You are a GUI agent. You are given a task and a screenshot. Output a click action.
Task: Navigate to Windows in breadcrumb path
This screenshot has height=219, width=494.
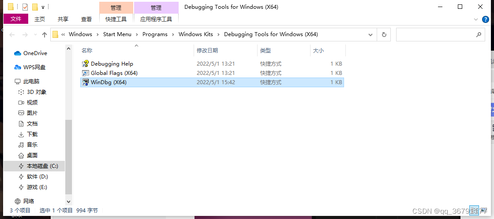pos(80,34)
